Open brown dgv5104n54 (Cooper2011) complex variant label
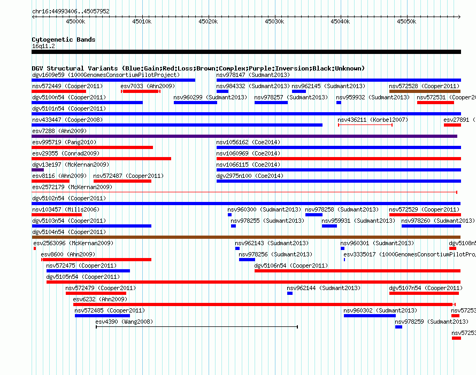The height and width of the screenshot is (375, 476). (x=69, y=232)
